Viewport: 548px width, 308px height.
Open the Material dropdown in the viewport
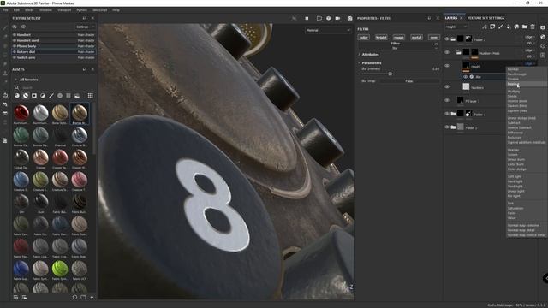click(x=328, y=31)
